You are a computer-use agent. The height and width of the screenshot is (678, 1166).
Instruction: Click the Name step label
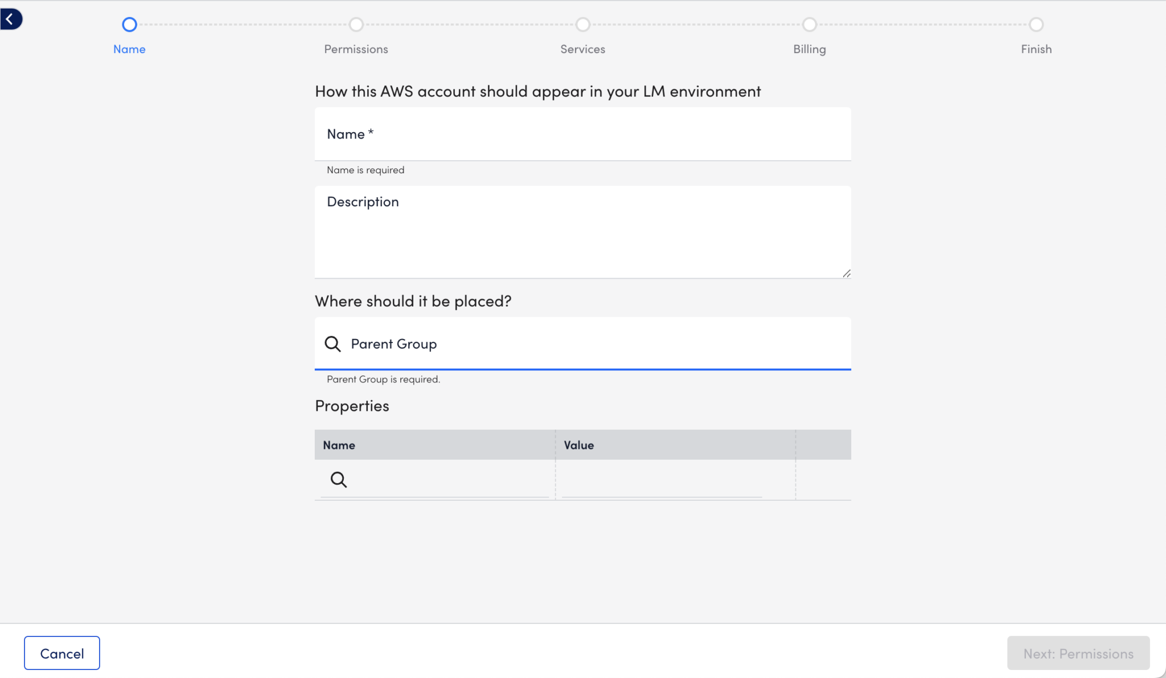pos(129,49)
